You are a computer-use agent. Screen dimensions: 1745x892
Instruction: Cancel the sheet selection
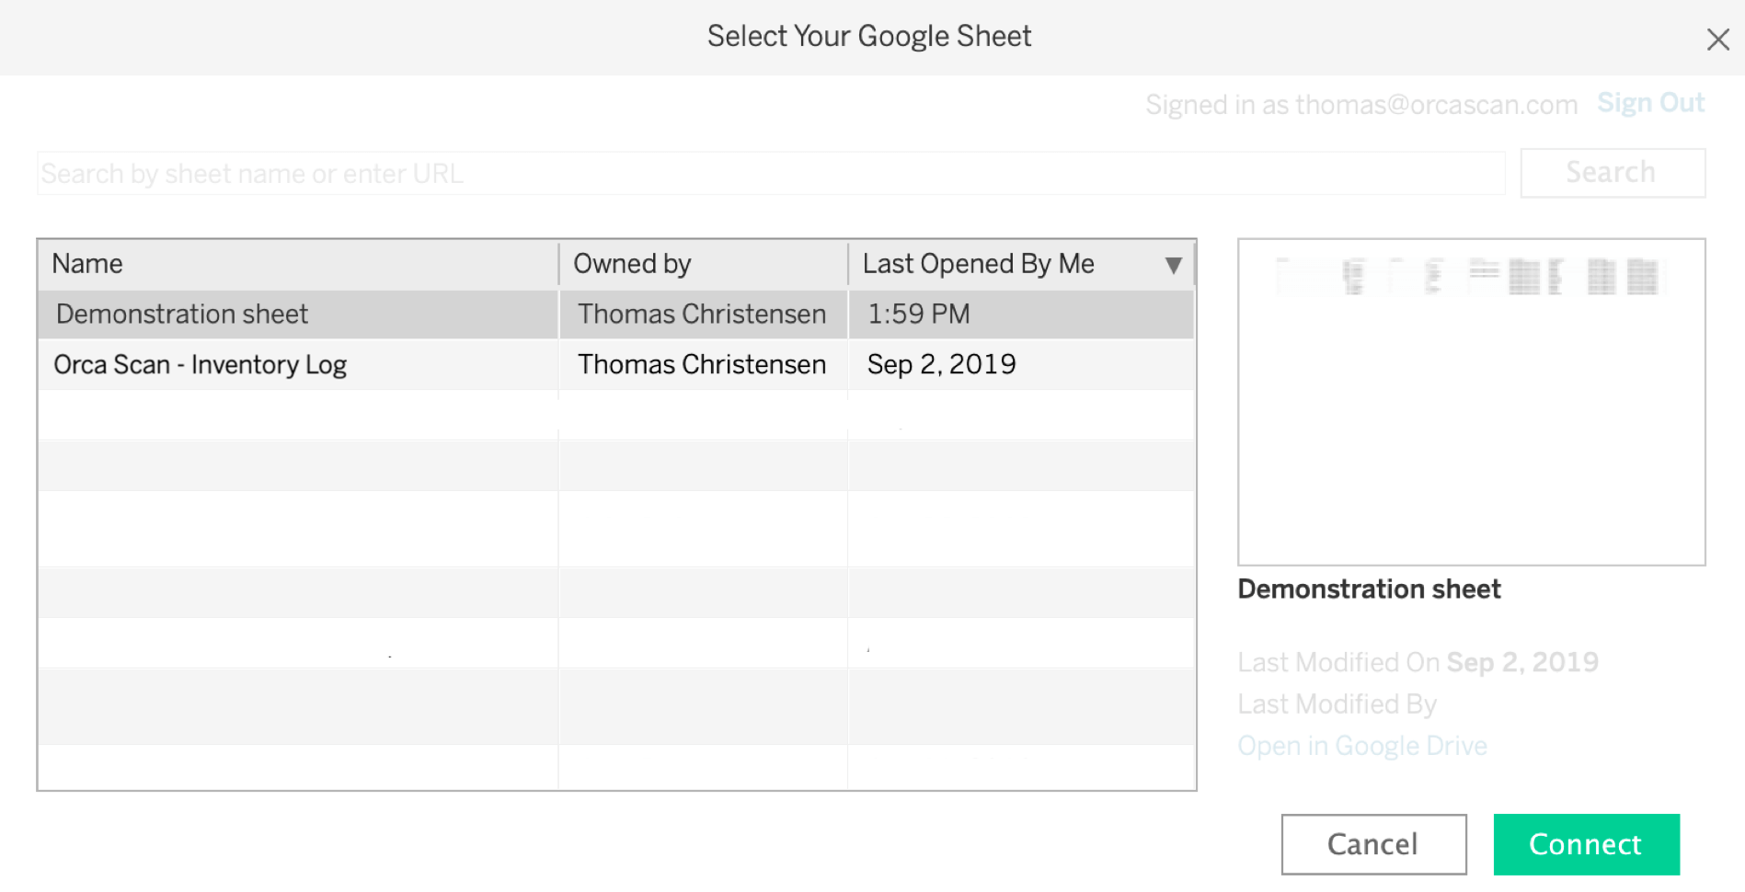[x=1372, y=844]
